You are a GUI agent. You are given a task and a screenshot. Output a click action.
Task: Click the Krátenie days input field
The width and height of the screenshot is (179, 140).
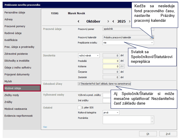click(111, 66)
